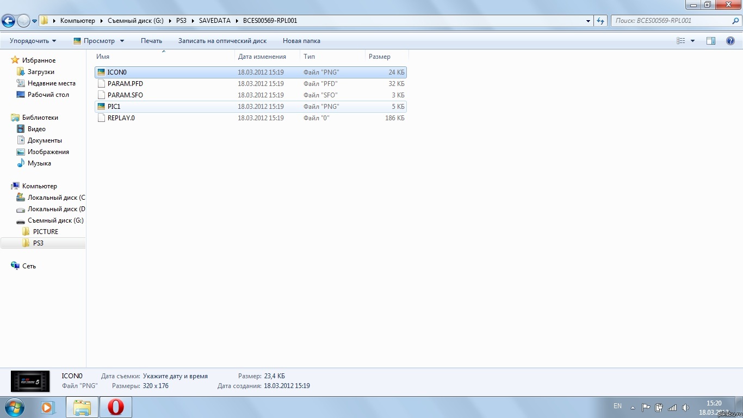This screenshot has width=743, height=418.
Task: Click the Печать toolbar button
Action: pos(151,41)
